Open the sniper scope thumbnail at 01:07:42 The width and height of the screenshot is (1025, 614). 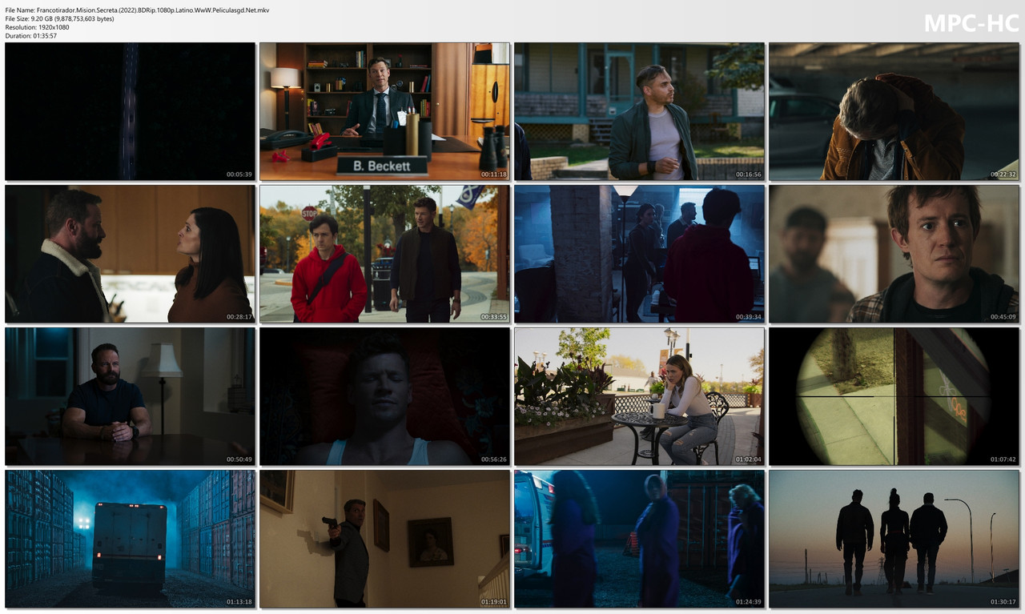pos(894,396)
